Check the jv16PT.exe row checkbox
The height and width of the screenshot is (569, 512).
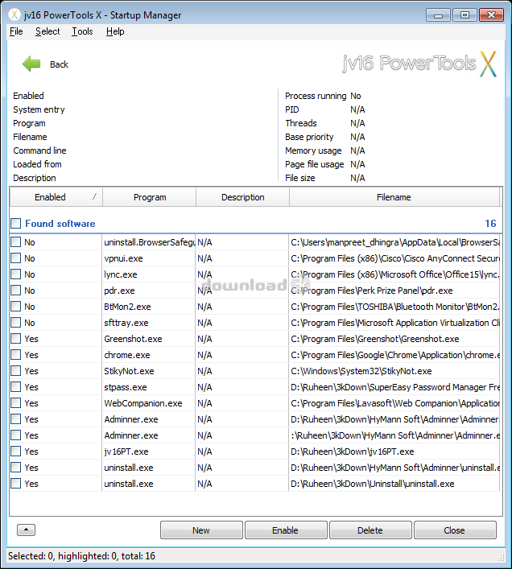(15, 451)
